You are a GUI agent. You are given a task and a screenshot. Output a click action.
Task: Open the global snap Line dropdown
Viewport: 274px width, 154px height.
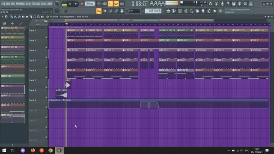click(x=134, y=11)
